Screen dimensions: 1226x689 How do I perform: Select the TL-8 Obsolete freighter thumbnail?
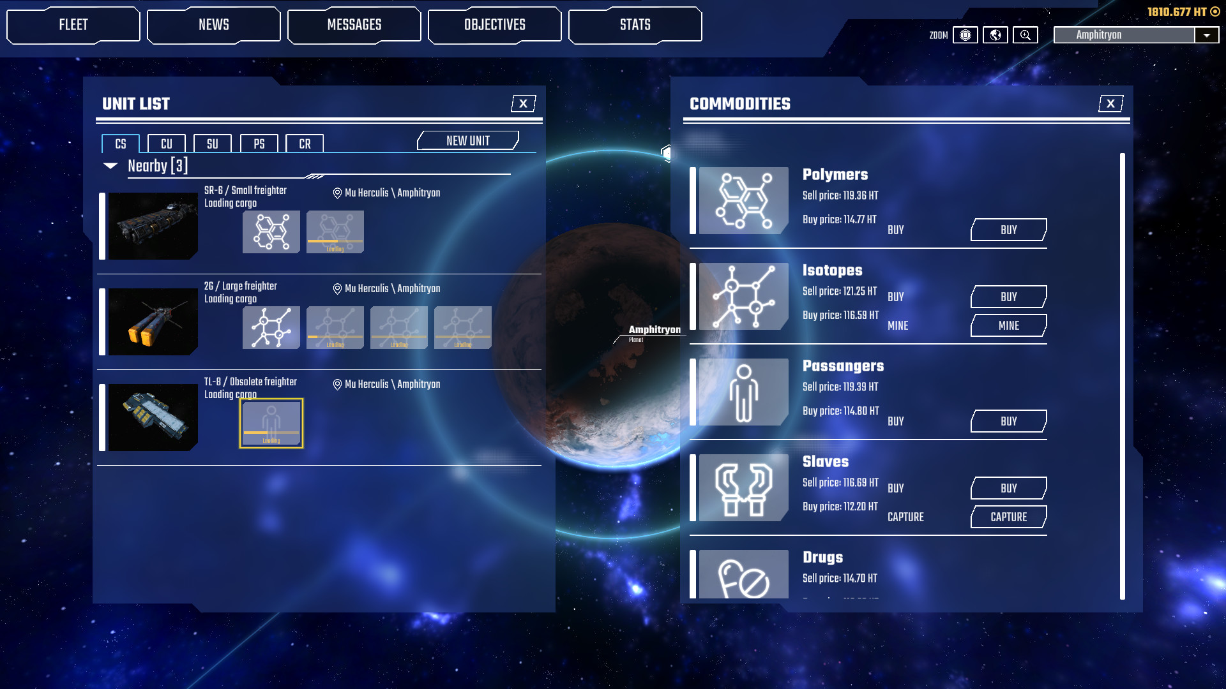point(153,417)
